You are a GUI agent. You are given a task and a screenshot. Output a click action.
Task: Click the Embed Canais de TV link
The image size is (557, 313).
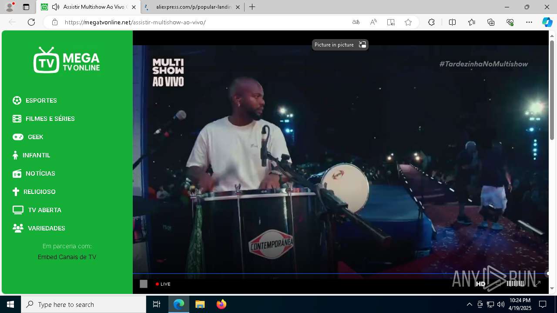click(x=67, y=257)
